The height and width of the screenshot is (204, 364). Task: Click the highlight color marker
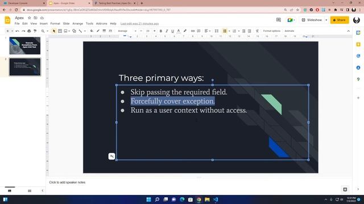185,31
